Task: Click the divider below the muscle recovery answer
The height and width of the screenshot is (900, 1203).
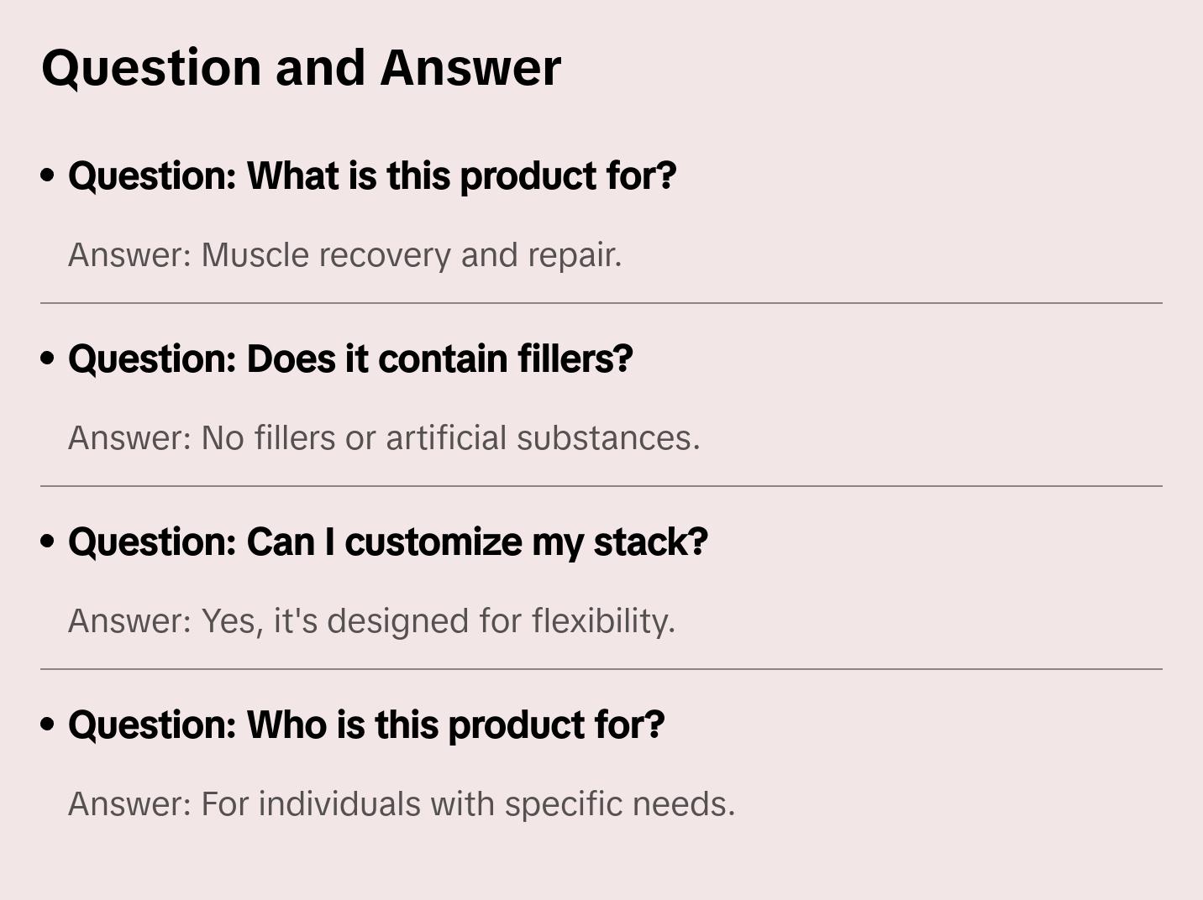Action: pyautogui.click(x=601, y=303)
